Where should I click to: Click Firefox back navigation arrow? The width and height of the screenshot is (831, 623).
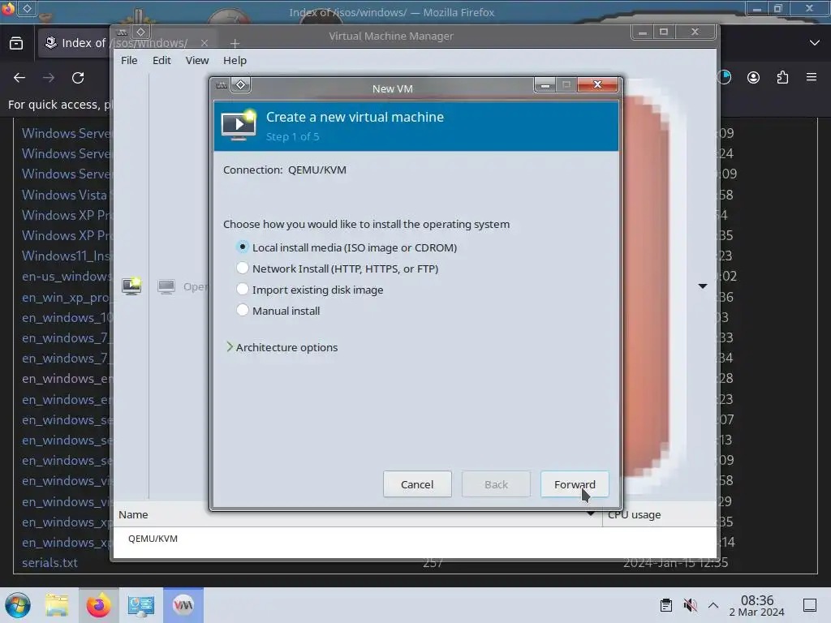[x=19, y=78]
